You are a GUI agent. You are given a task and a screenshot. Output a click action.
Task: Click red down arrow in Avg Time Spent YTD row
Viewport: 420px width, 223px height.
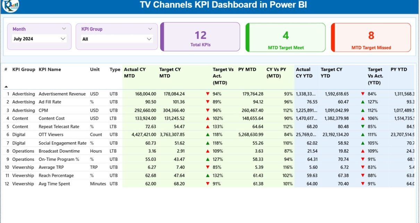tap(363, 184)
